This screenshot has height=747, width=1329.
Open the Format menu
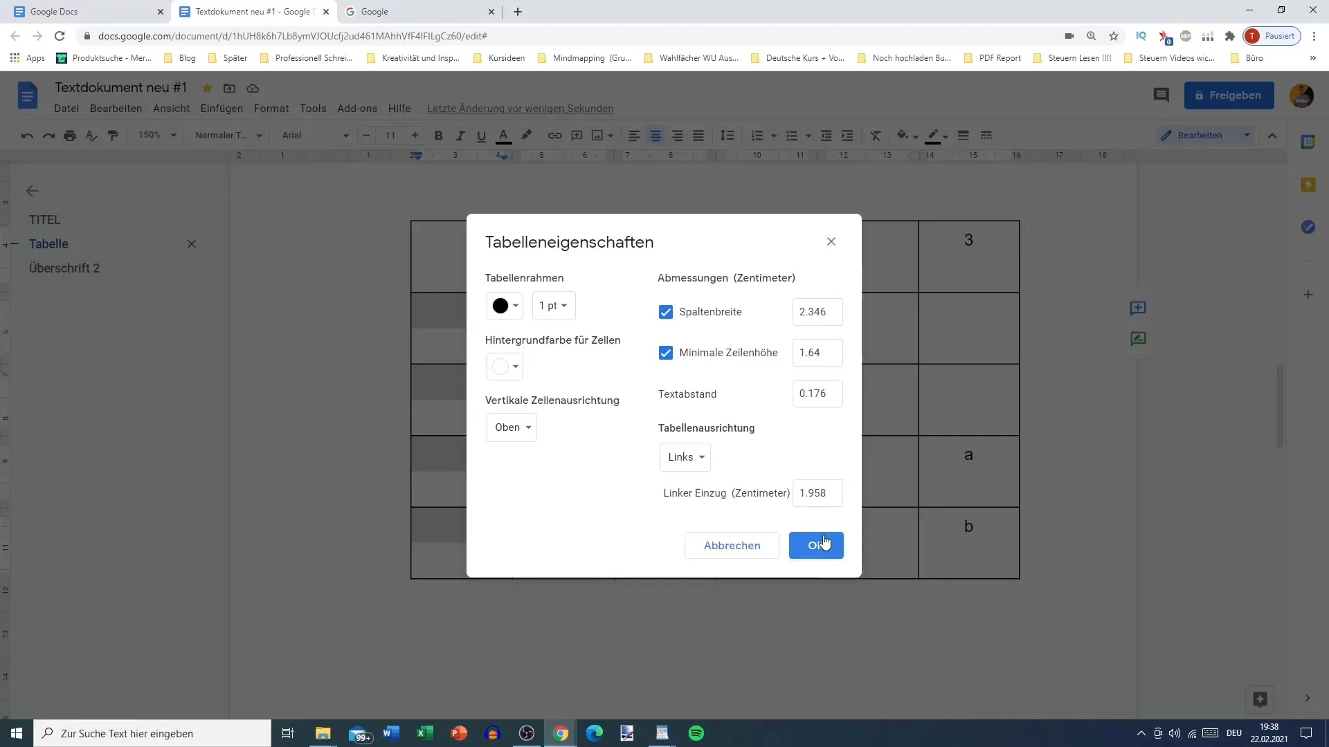[271, 109]
